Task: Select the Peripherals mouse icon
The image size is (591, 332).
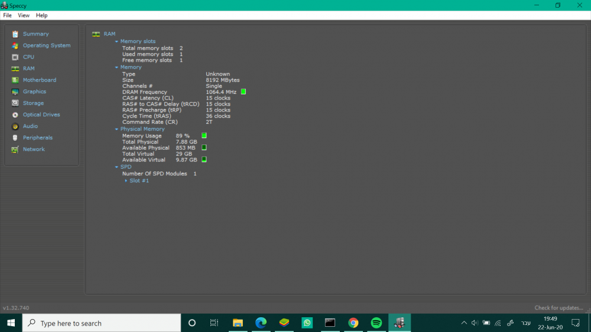Action: click(x=15, y=137)
